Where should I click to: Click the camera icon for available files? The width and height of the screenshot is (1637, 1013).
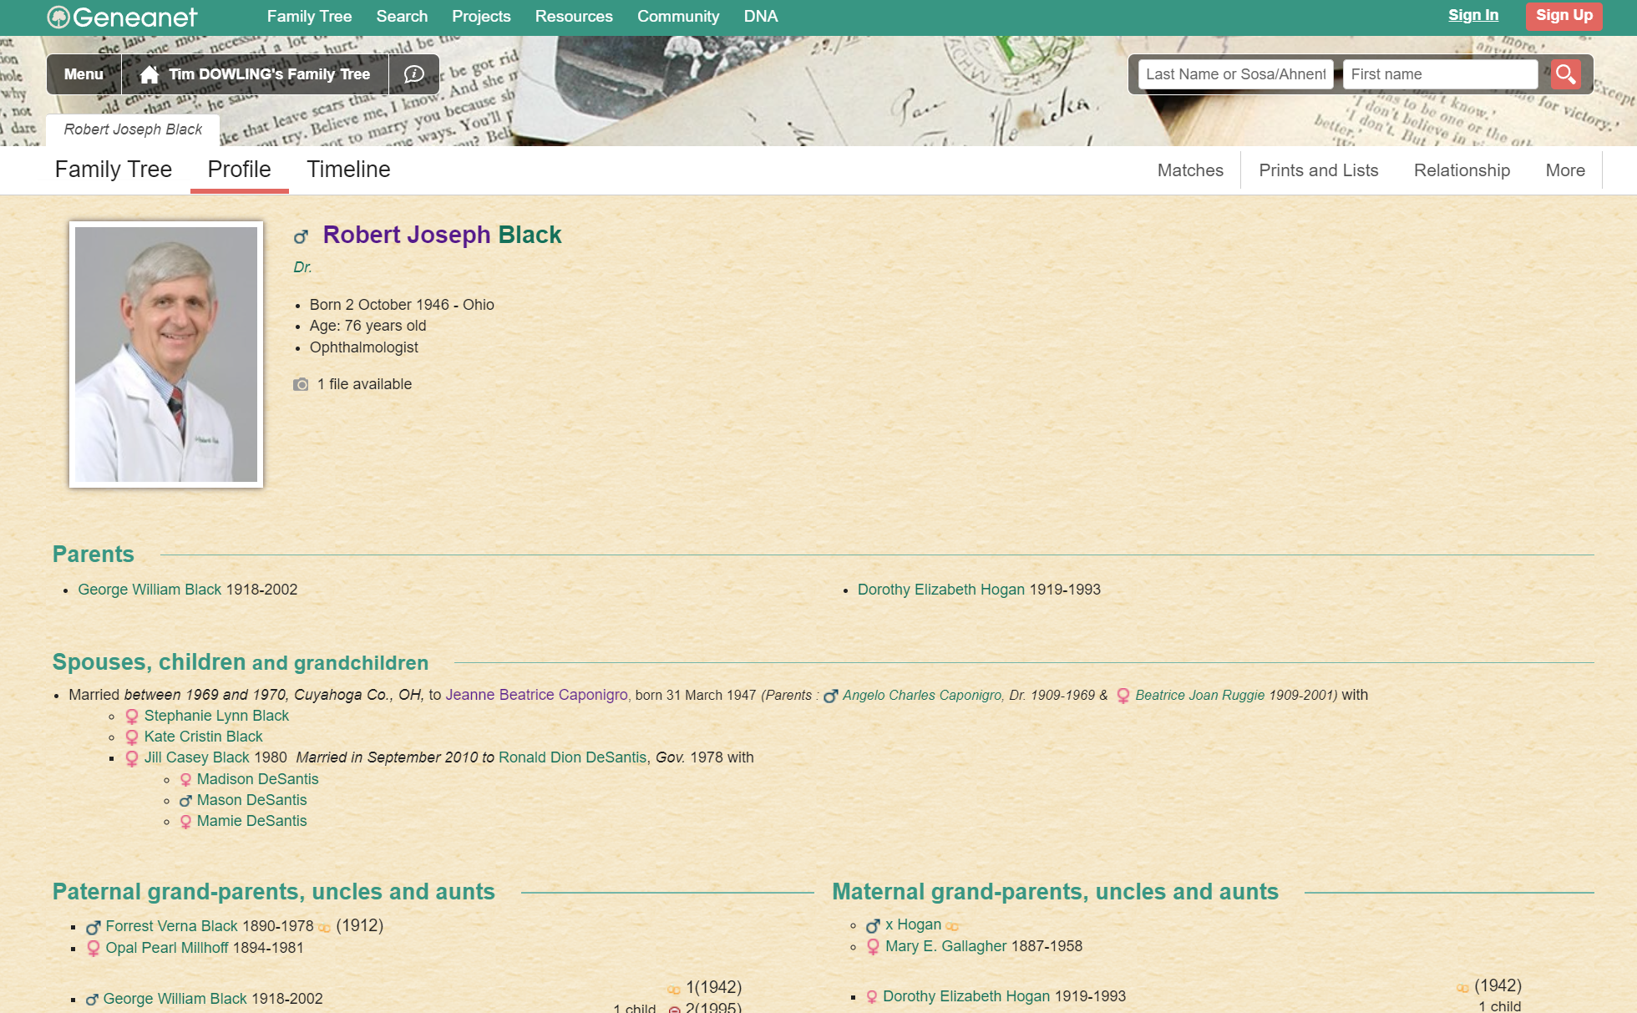point(301,384)
